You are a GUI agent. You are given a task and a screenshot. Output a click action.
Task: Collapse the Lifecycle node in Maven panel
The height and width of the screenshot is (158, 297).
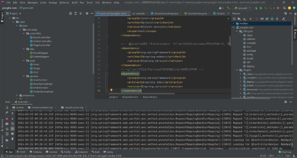tap(237, 31)
